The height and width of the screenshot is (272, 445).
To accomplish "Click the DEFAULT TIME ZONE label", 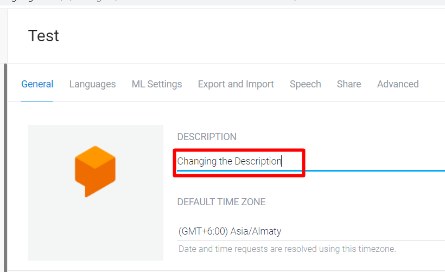I will click(221, 202).
